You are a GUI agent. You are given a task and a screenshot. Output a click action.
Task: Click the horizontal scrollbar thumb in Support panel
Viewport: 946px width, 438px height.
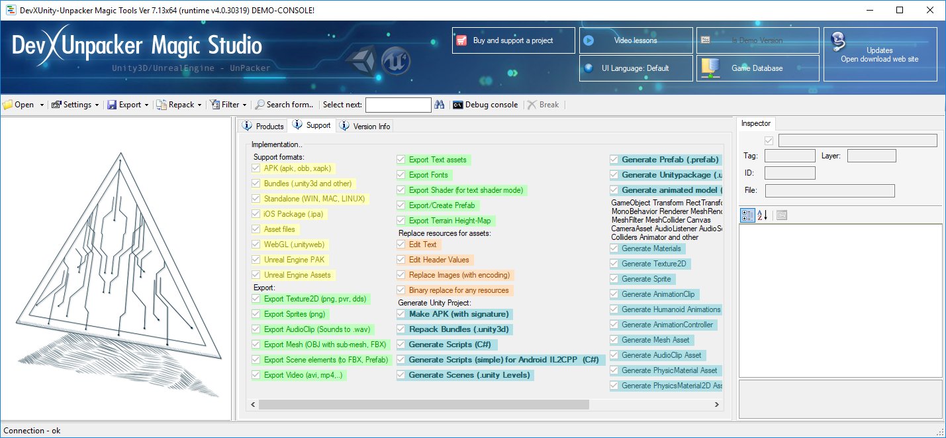click(424, 404)
